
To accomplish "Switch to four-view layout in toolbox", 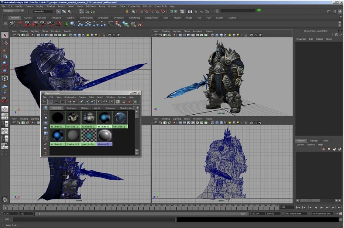I will pyautogui.click(x=5, y=116).
